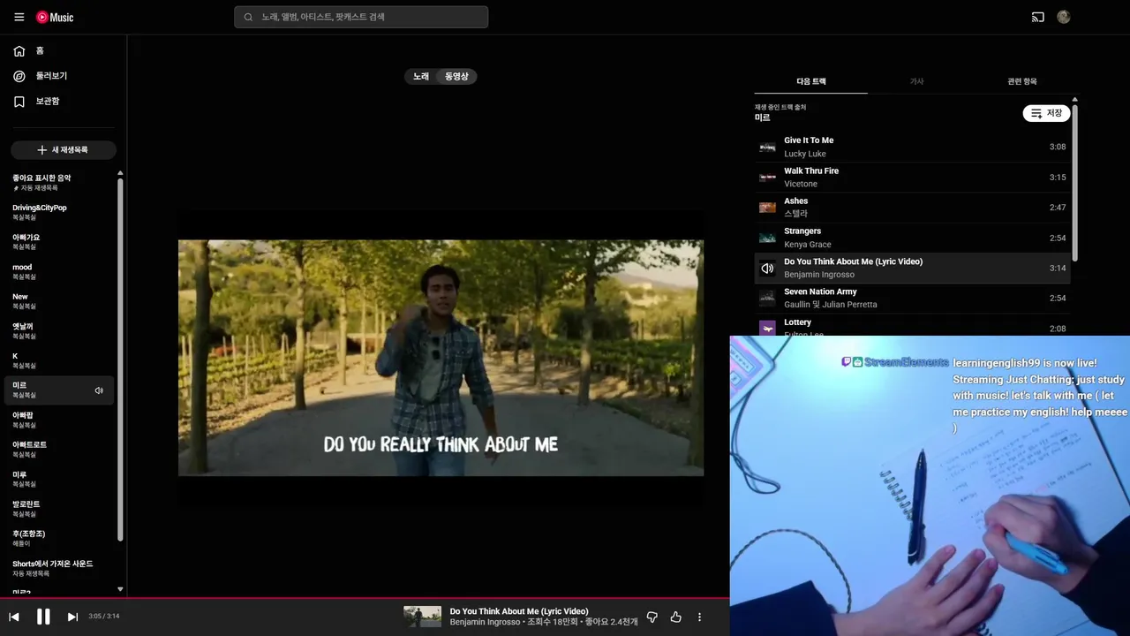This screenshot has height=636, width=1130.
Task: Switch player to 동영상 (Video) mode
Action: (456, 77)
